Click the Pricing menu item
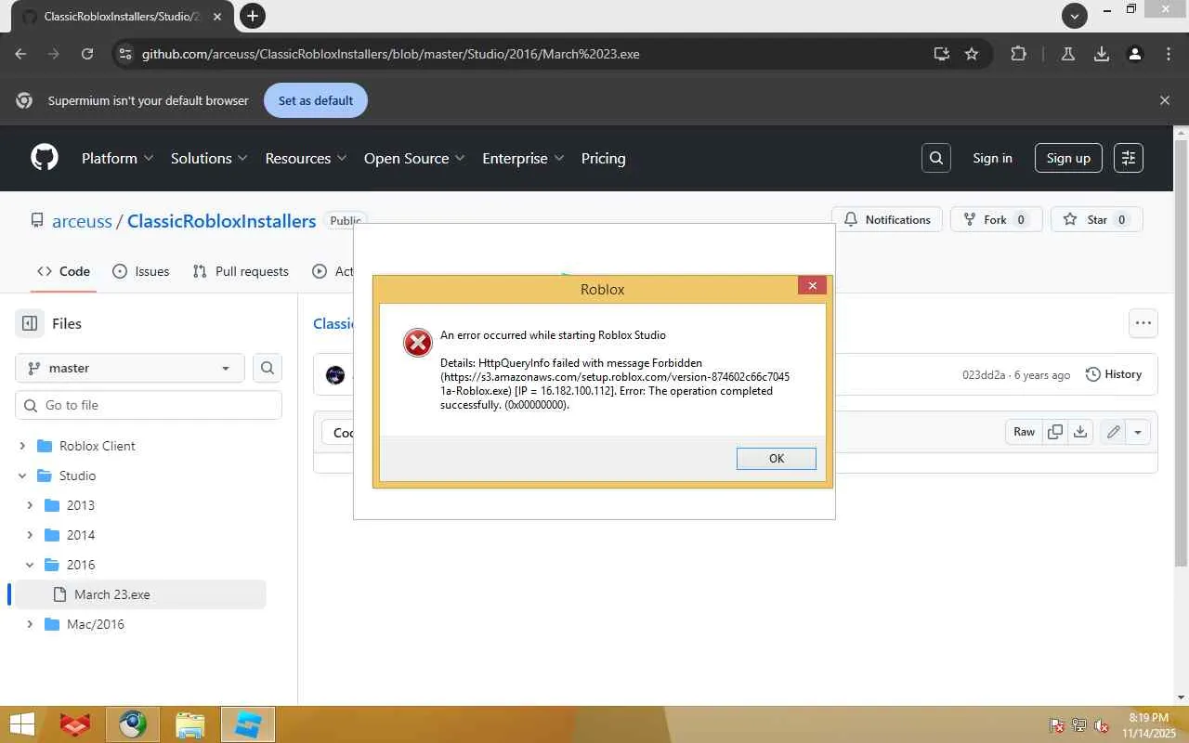 point(603,158)
